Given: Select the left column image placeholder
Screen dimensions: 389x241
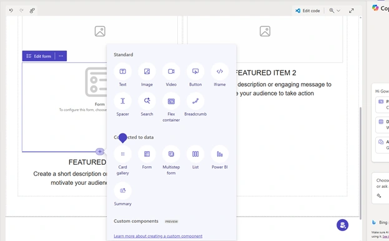Looking at the screenshot, I should click(100, 31).
